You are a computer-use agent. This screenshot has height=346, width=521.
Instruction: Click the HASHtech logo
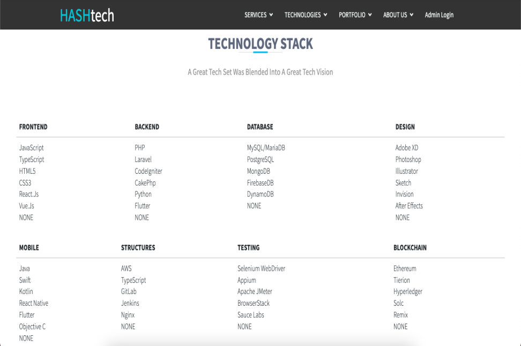[87, 15]
